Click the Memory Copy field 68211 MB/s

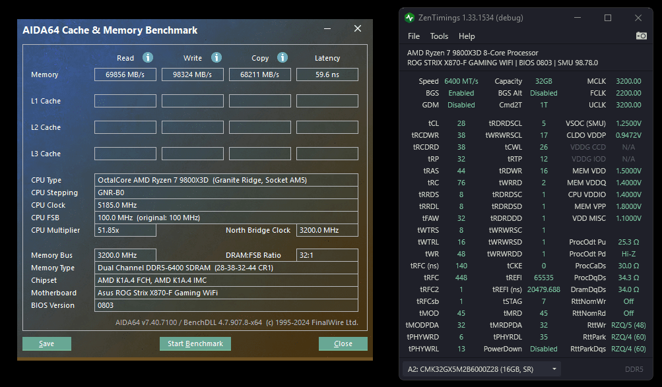[x=259, y=74]
